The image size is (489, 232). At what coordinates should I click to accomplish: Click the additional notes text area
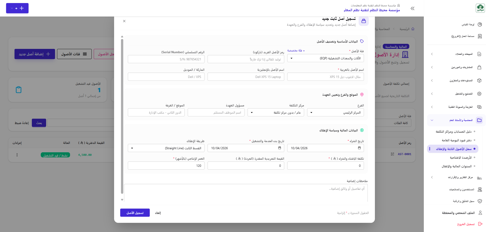(x=246, y=193)
